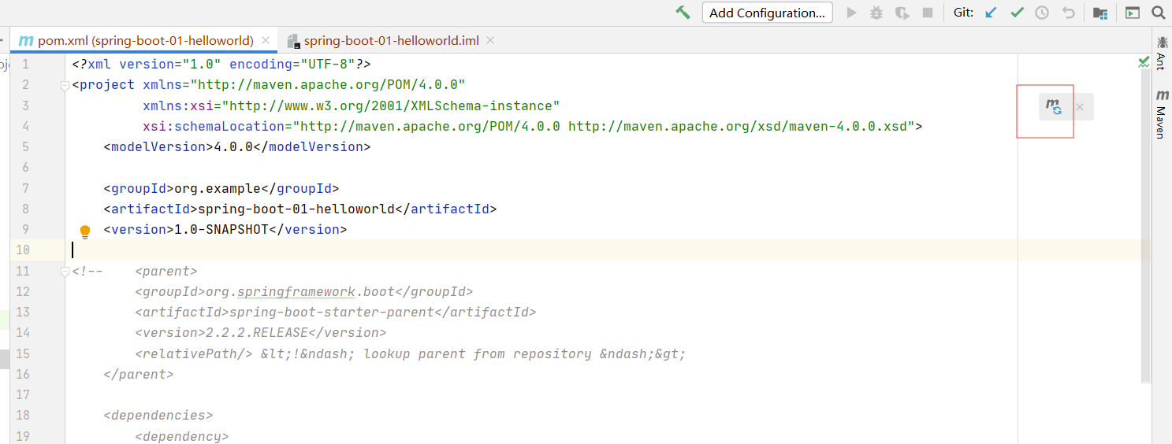This screenshot has height=444, width=1172.
Task: Open the Add Configuration dropdown
Action: coord(767,13)
